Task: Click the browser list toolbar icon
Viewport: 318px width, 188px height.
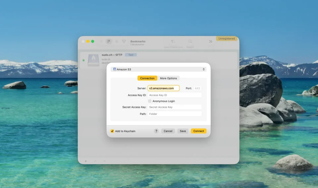Action: tap(101, 41)
